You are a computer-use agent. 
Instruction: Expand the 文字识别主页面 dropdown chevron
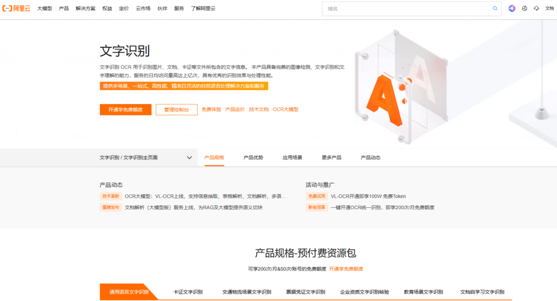tap(189, 157)
